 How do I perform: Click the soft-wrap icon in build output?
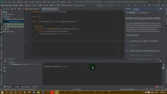click(x=164, y=65)
